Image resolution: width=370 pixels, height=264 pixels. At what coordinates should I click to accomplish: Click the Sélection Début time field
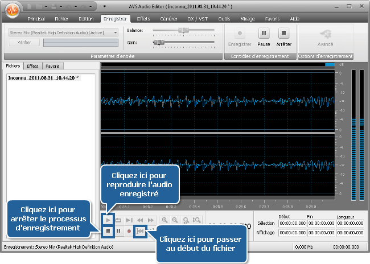[293, 224]
